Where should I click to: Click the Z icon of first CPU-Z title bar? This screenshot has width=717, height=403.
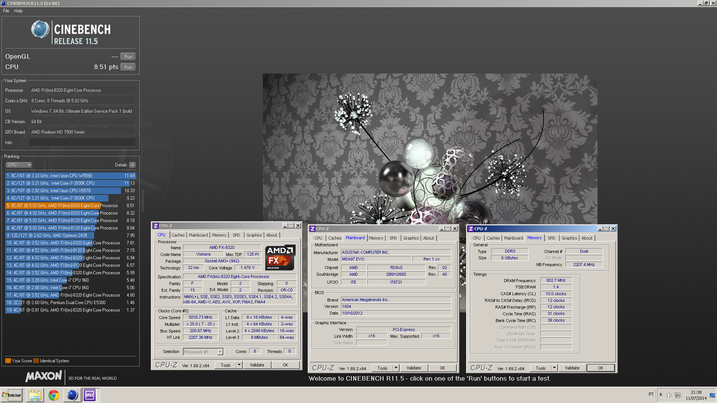pyautogui.click(x=156, y=226)
